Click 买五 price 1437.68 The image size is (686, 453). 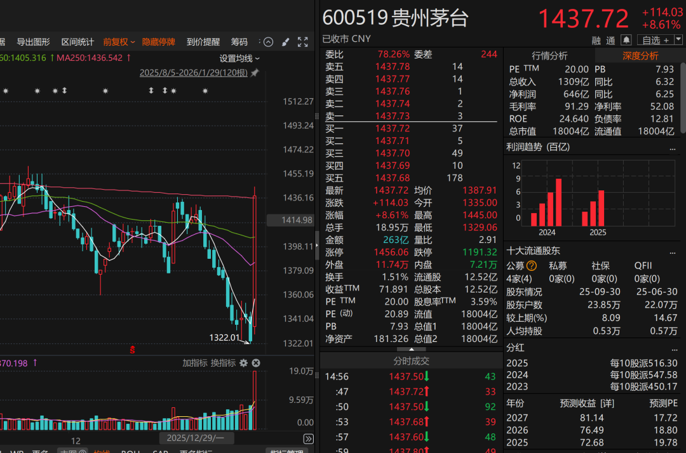pyautogui.click(x=393, y=178)
